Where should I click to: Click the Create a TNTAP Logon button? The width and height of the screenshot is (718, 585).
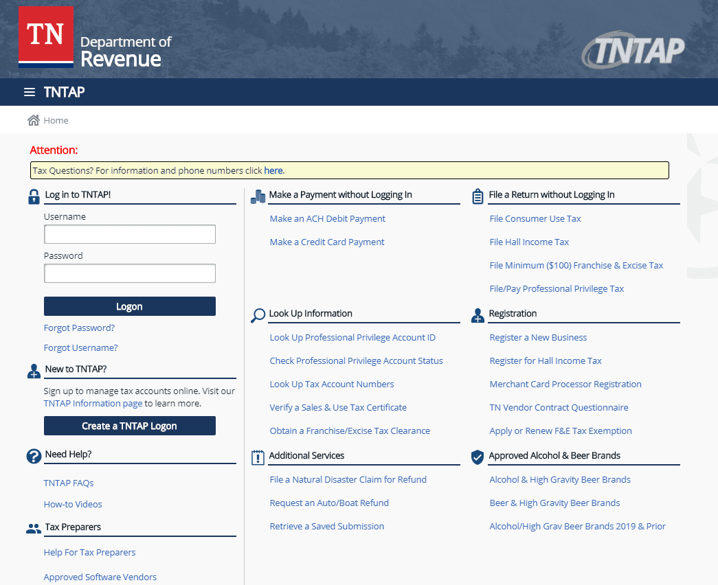pyautogui.click(x=130, y=426)
